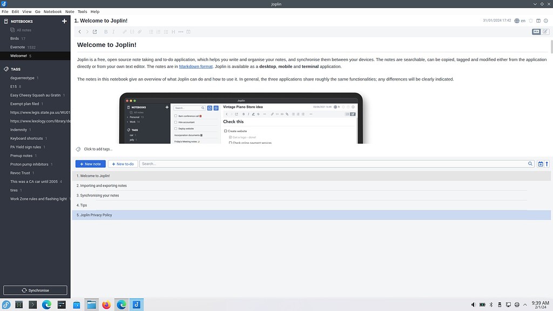The width and height of the screenshot is (553, 311).
Task: Select the Bold formatting icon
Action: pos(106,32)
